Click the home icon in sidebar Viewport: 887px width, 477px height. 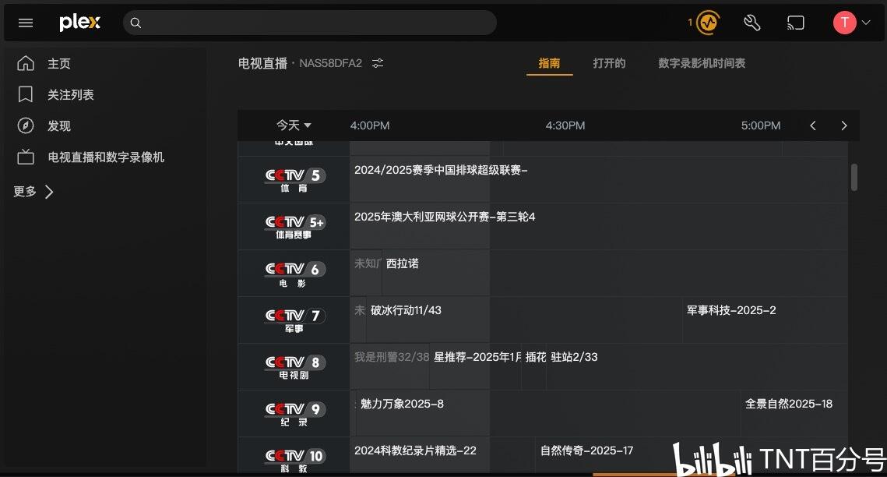(26, 63)
